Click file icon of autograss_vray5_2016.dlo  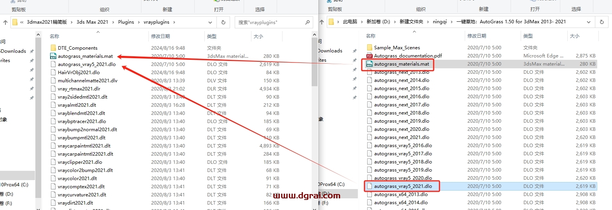[370, 145]
